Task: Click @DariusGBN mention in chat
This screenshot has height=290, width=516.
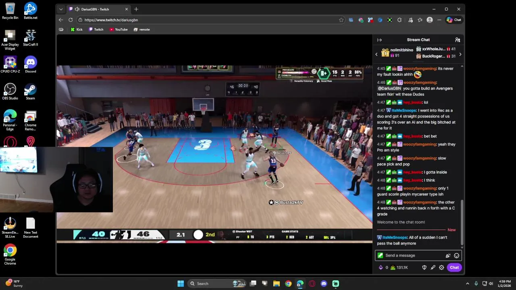Action: [x=389, y=89]
